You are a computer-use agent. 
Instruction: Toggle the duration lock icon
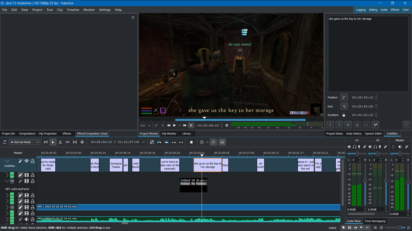point(344,115)
